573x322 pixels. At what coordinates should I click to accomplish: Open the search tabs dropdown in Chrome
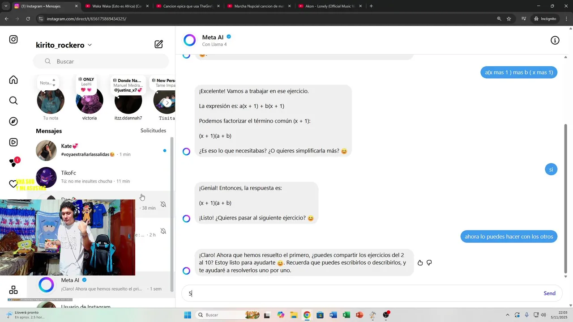click(x=6, y=6)
